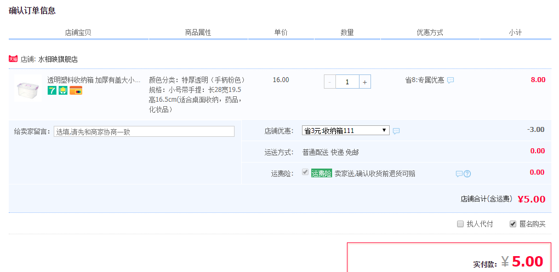Click the 颜色分类：特厚透明 attribute text
Viewport: 559px width, 272px height.
click(197, 80)
